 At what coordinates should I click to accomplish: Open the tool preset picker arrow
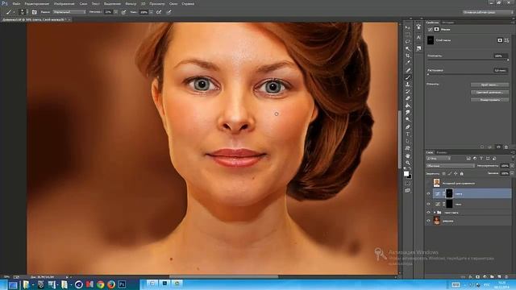pyautogui.click(x=15, y=12)
